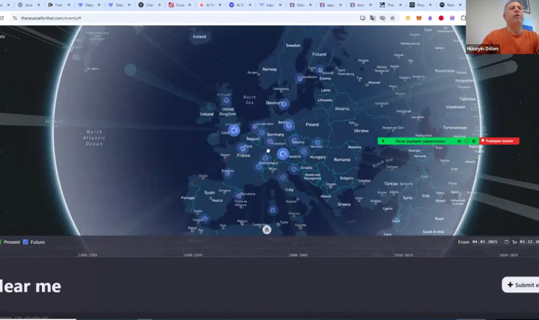Screen dimensions: 539x320
Task: Switch to the Sora browser tab
Action: click(27, 5)
